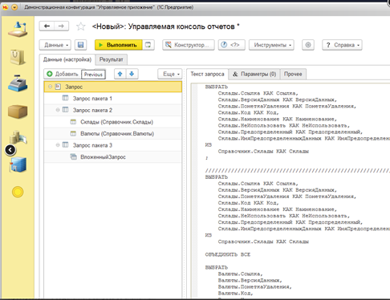Image resolution: width=390 pixels, height=300 pixels.
Task: Open the Данные dropdown button
Action: click(55, 45)
